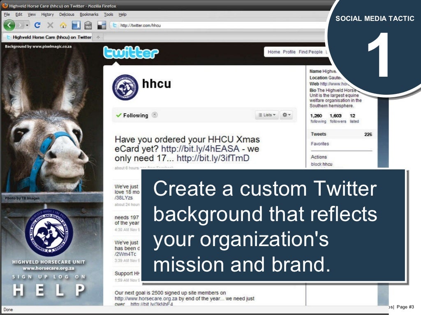This screenshot has height=315, width=421.
Task: Click the Twitter logo
Action: (x=131, y=52)
